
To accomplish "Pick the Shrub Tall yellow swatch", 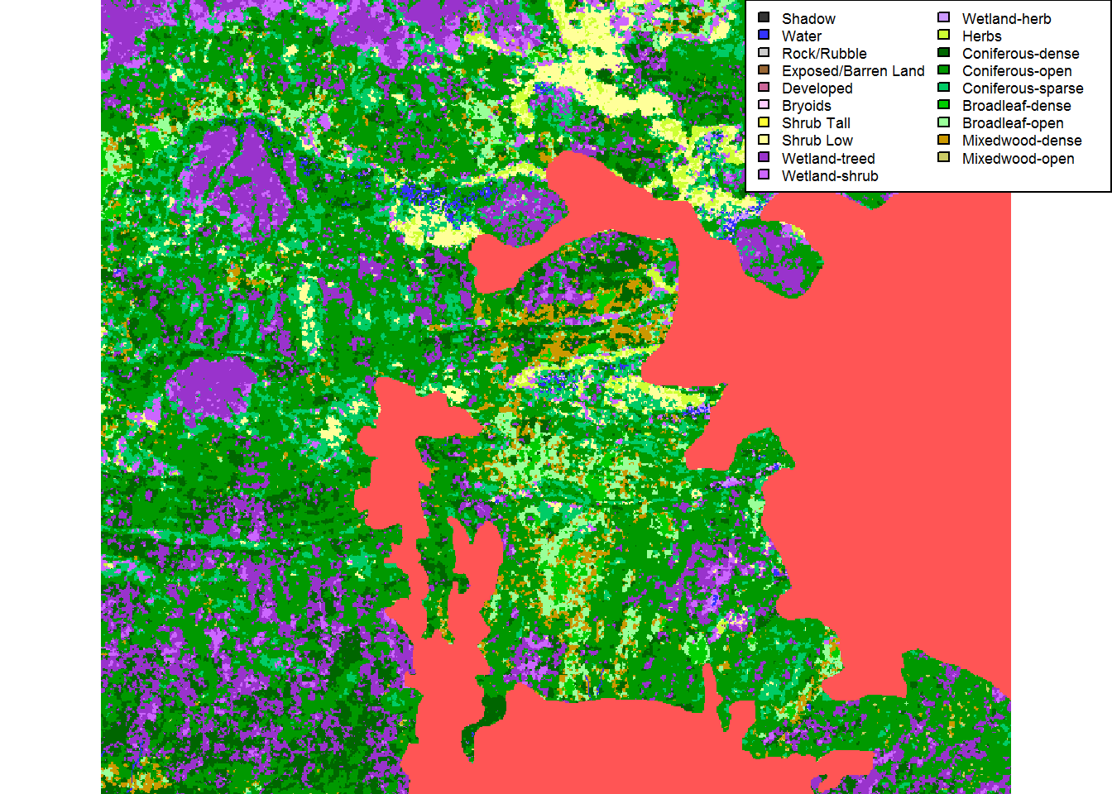I will tap(764, 122).
